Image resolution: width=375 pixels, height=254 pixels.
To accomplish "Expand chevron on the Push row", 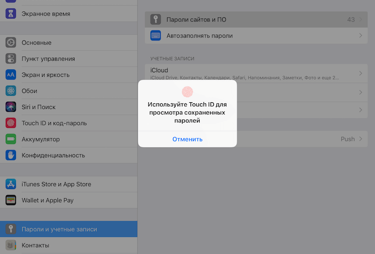I will pos(360,139).
